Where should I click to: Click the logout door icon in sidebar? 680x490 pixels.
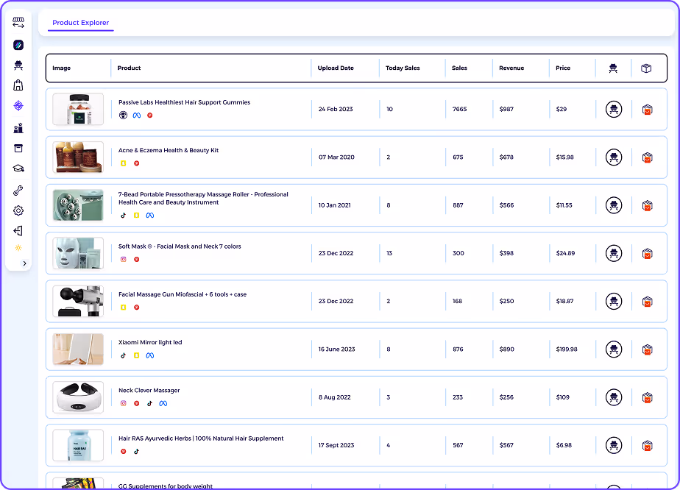point(18,231)
